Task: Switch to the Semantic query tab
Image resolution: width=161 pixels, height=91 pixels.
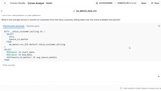Action: coord(33,26)
